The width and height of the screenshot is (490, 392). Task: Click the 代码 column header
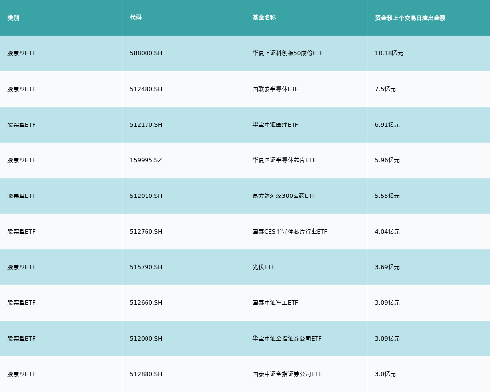click(x=136, y=18)
